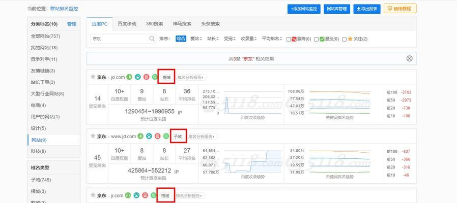Image resolution: width=457 pixels, height=203 pixels.
Task: Open 排名分析报告 for ji.com
Action: click(190, 196)
